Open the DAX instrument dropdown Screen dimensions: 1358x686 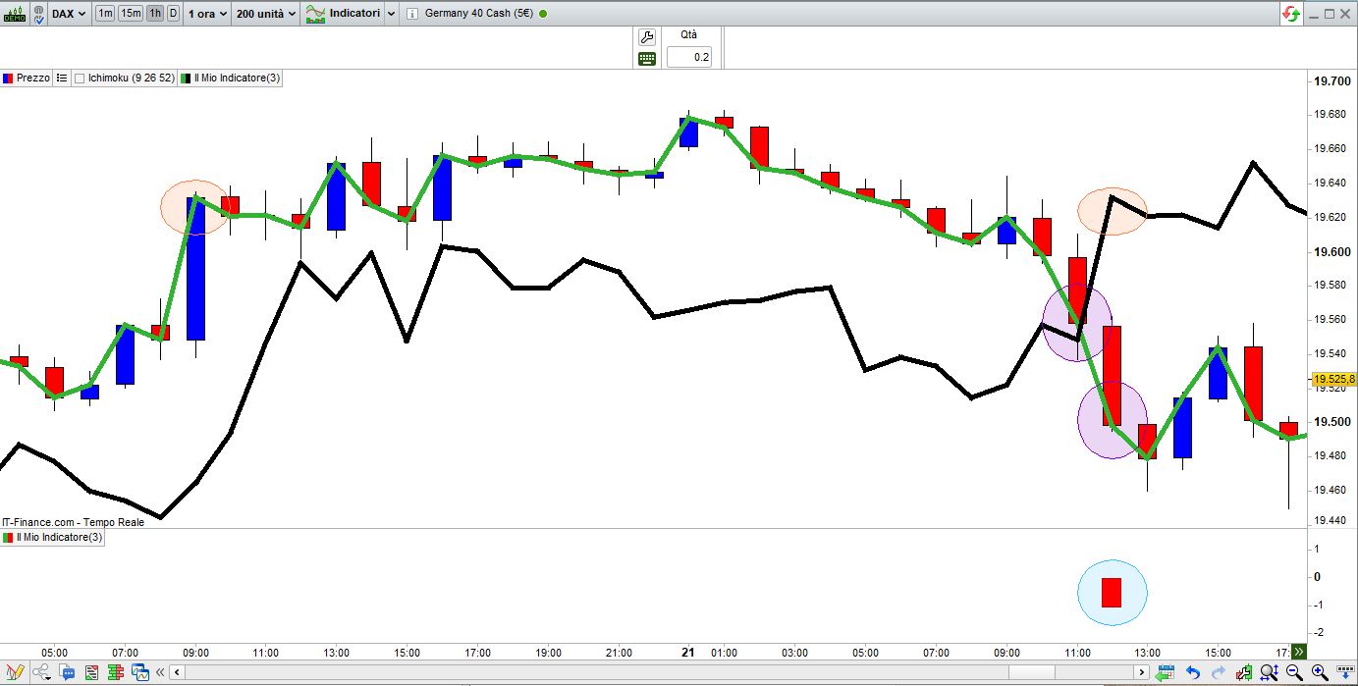pyautogui.click(x=68, y=14)
